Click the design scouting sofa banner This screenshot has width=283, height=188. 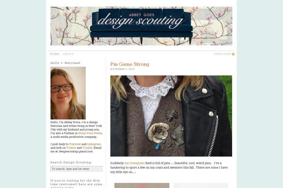click(141, 26)
